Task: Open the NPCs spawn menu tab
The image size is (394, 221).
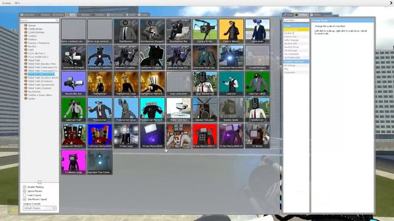Action: point(70,15)
